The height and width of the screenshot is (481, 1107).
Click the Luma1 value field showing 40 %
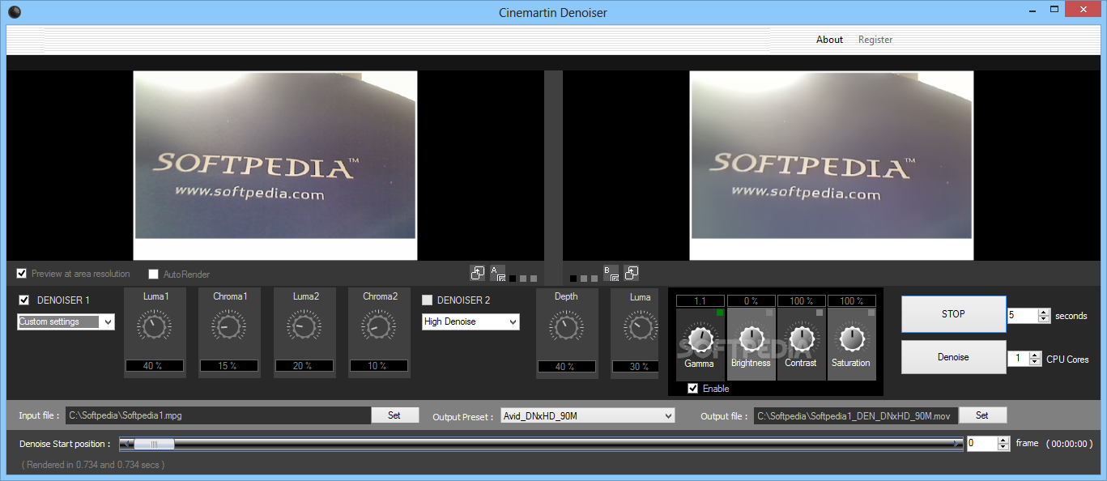click(x=155, y=366)
